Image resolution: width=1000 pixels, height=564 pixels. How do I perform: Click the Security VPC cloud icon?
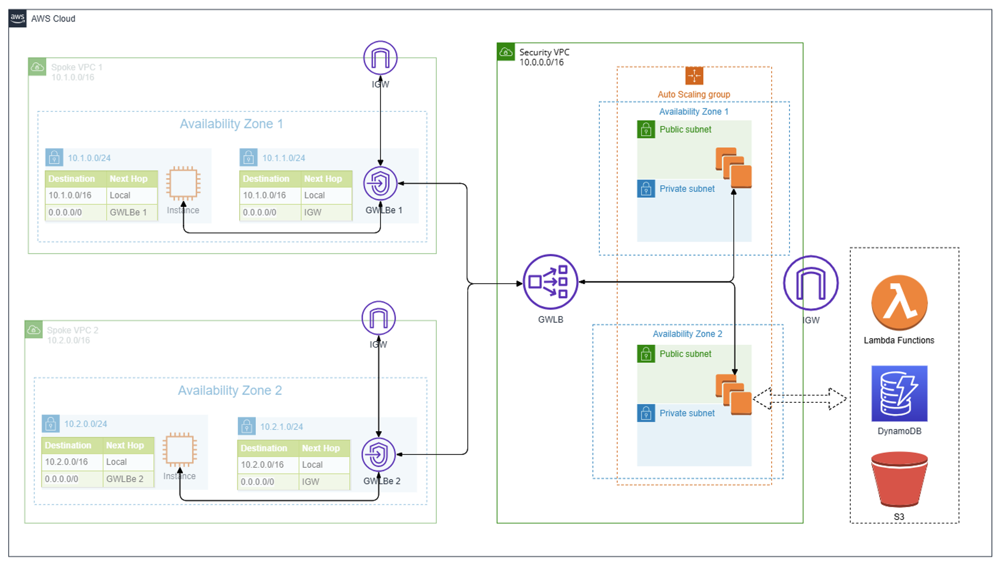coord(506,52)
